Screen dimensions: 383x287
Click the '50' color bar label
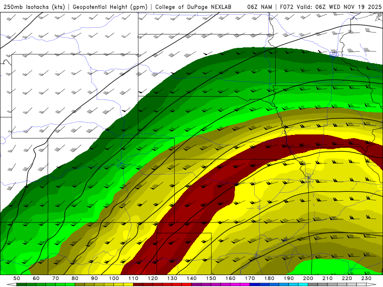[17, 278]
